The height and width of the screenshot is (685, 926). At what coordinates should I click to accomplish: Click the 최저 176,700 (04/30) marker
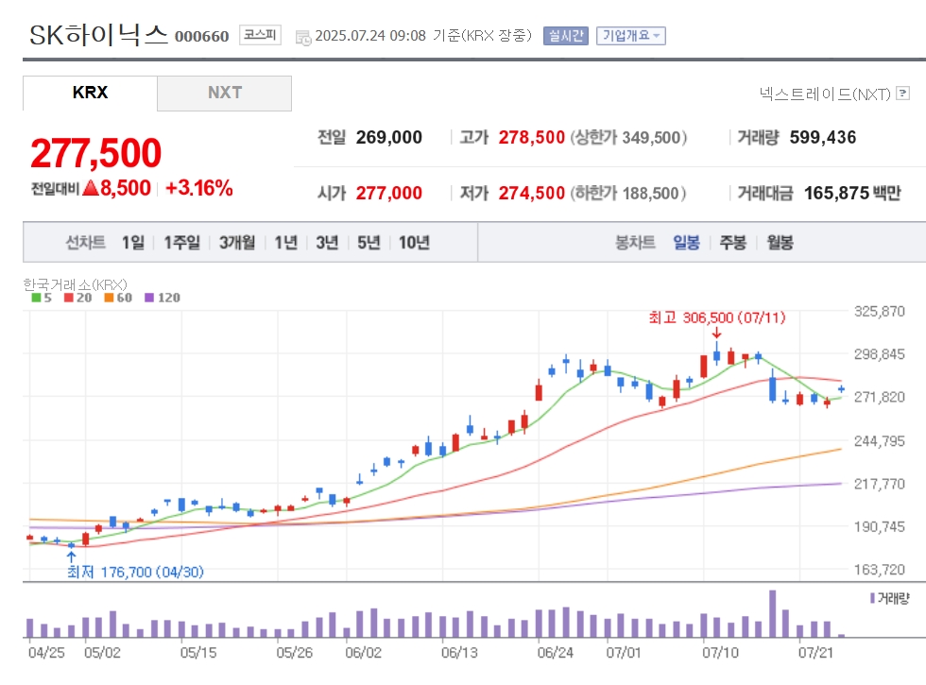135,572
